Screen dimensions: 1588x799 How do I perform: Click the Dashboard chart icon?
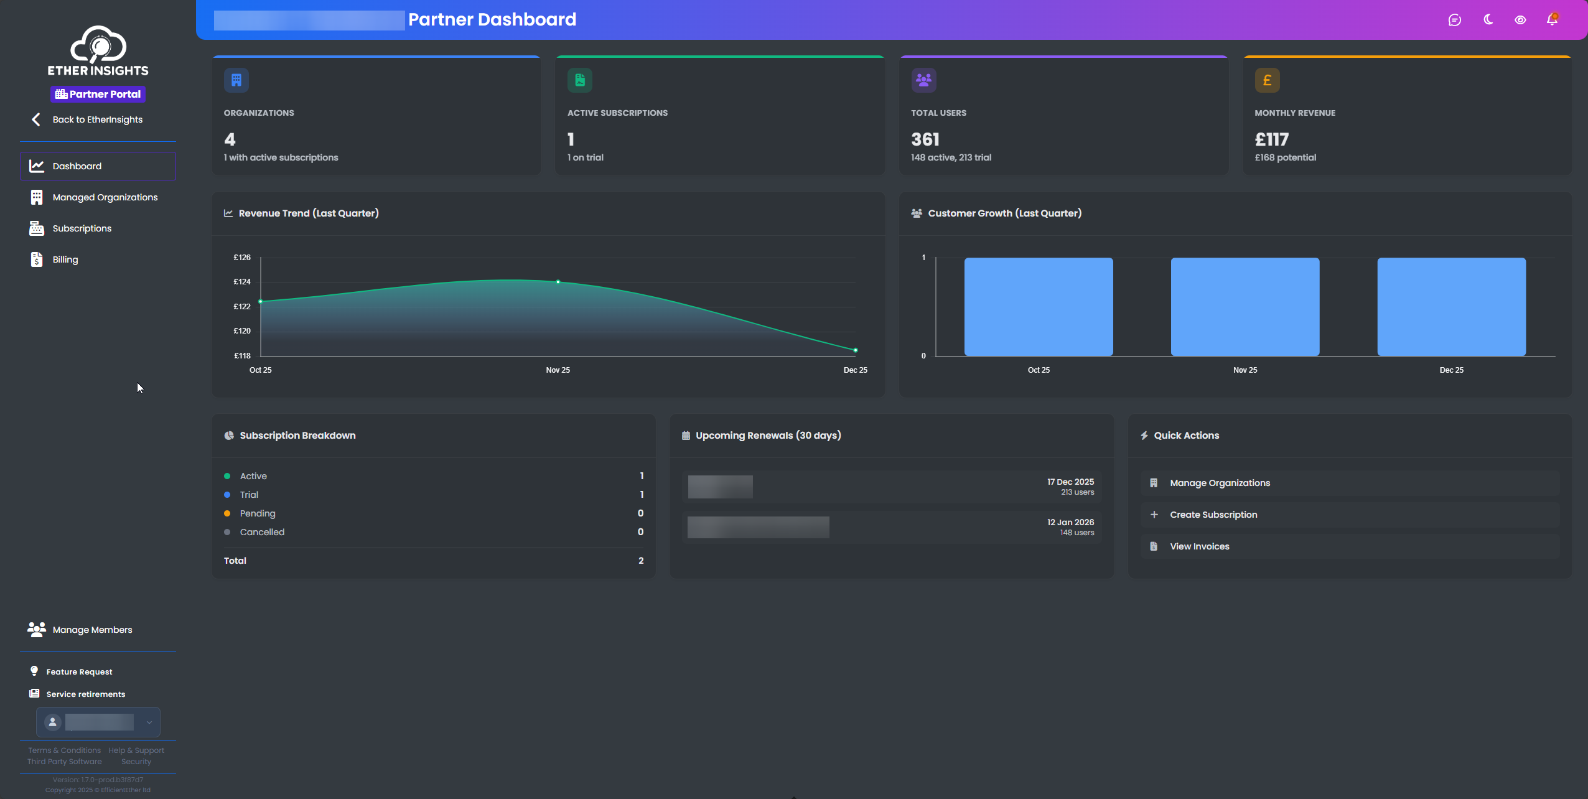click(x=37, y=166)
